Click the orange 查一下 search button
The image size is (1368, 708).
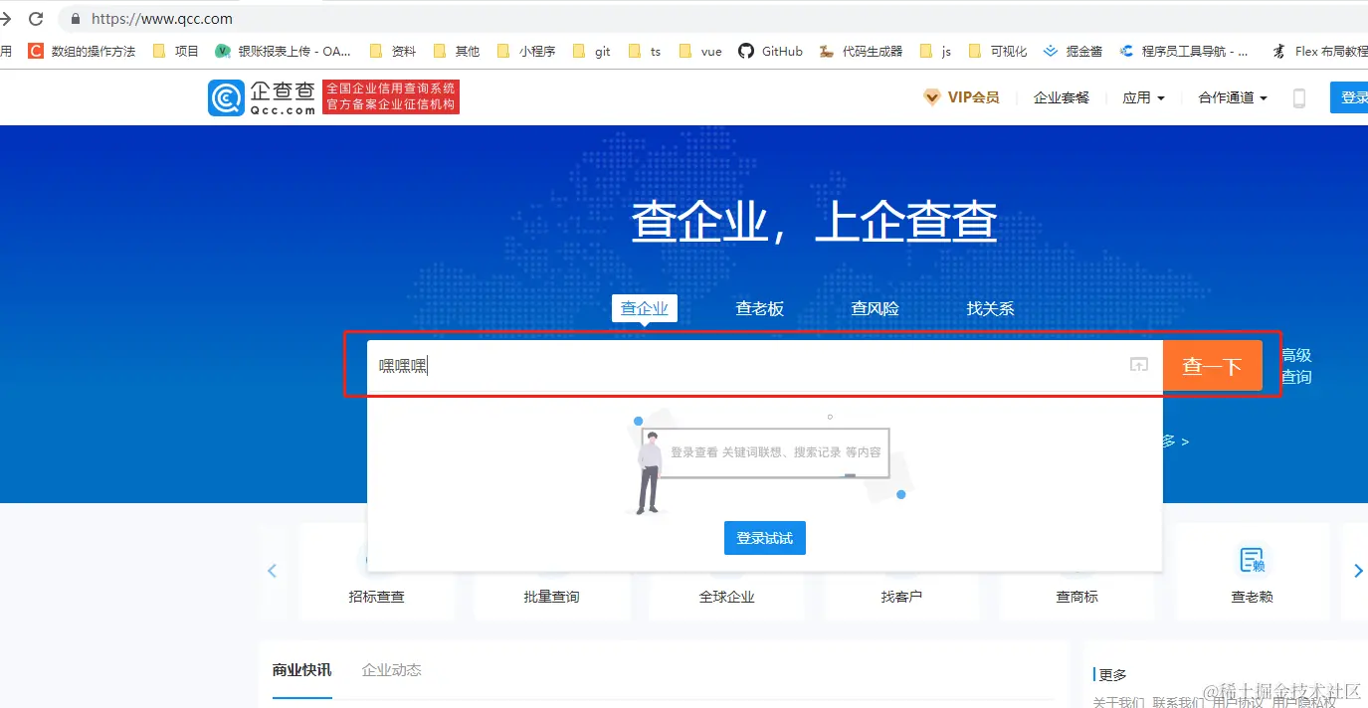pos(1212,366)
